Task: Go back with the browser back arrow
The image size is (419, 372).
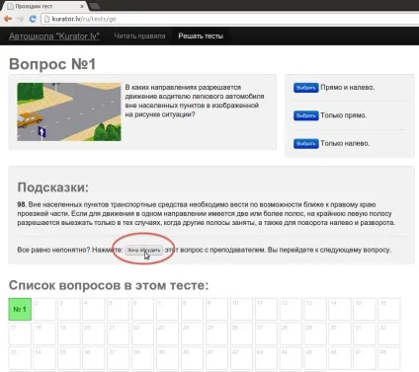Action: pos(8,19)
